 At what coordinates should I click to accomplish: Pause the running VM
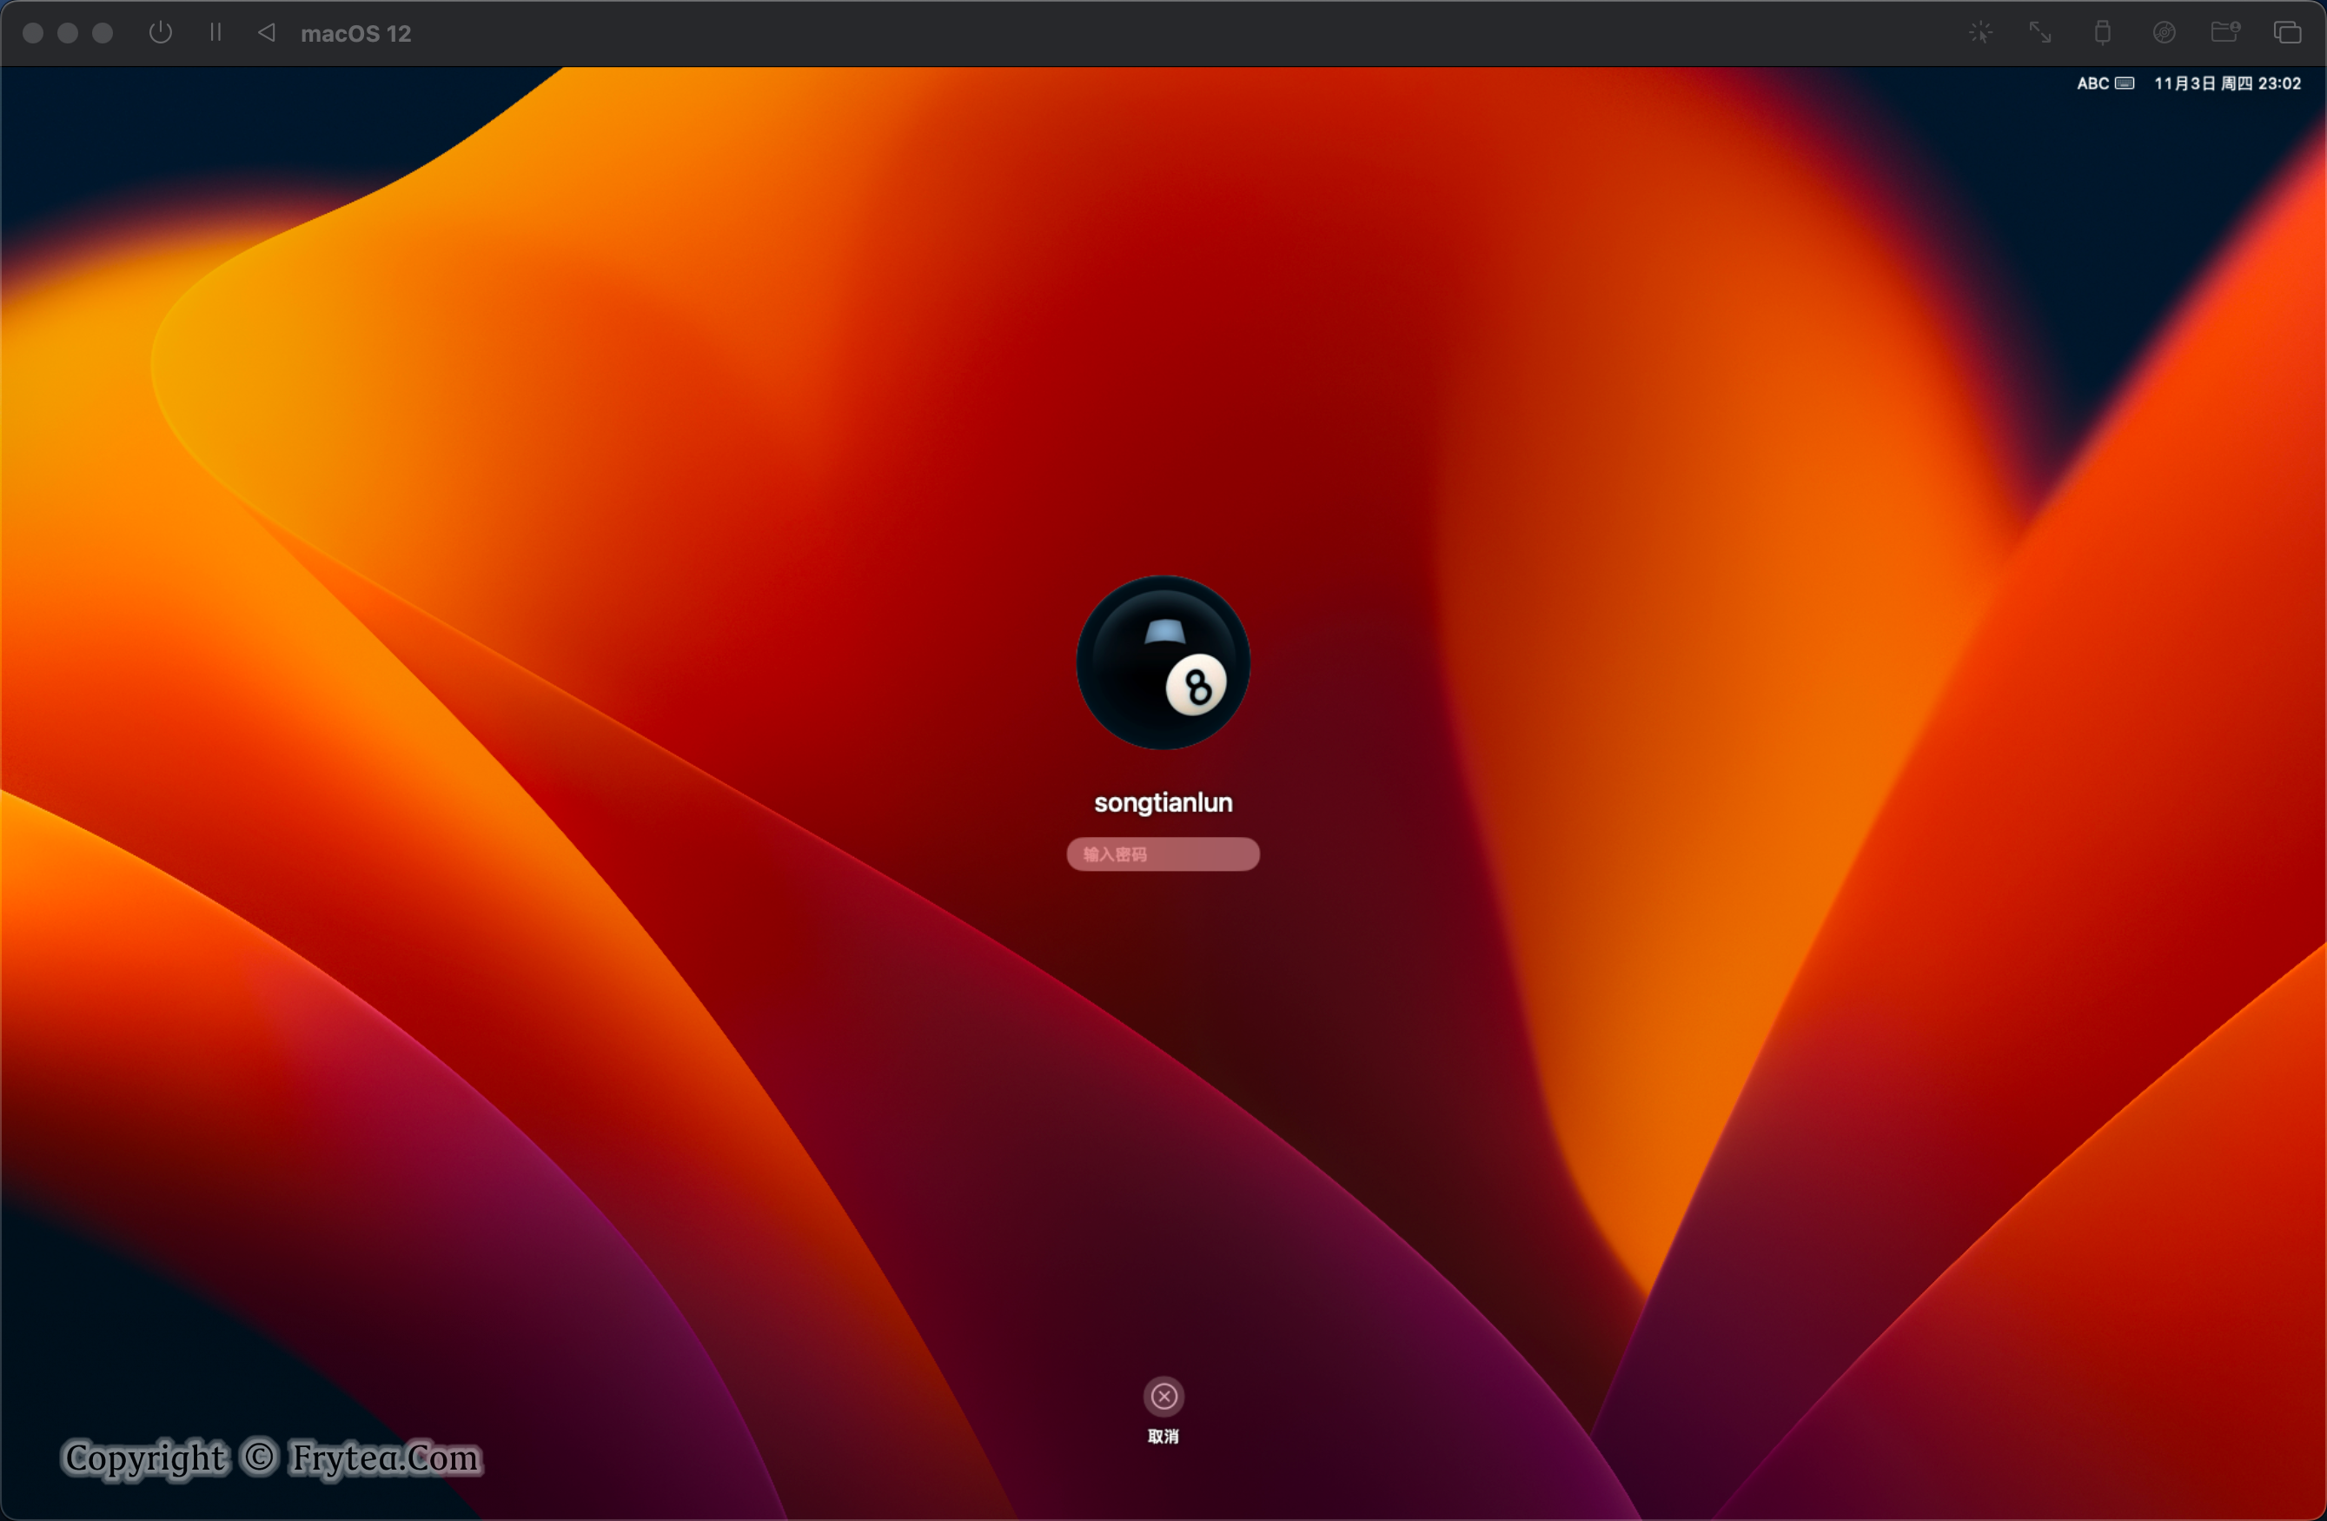215,32
